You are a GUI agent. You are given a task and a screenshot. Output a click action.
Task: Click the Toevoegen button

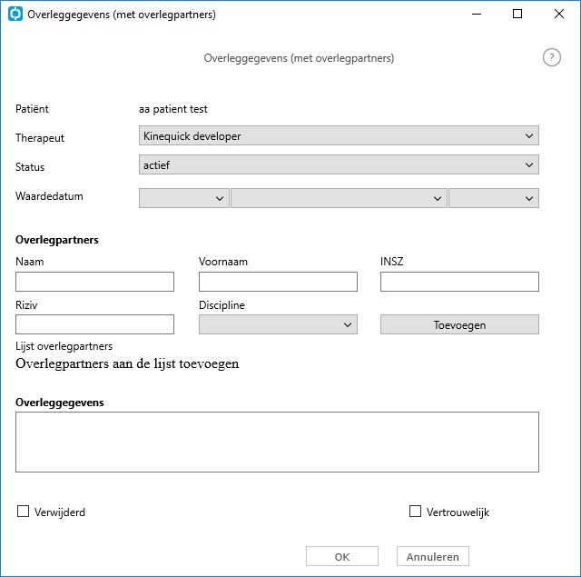point(459,324)
